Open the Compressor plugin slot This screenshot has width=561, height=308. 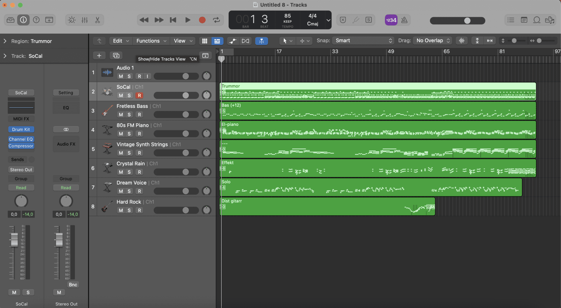click(x=21, y=146)
